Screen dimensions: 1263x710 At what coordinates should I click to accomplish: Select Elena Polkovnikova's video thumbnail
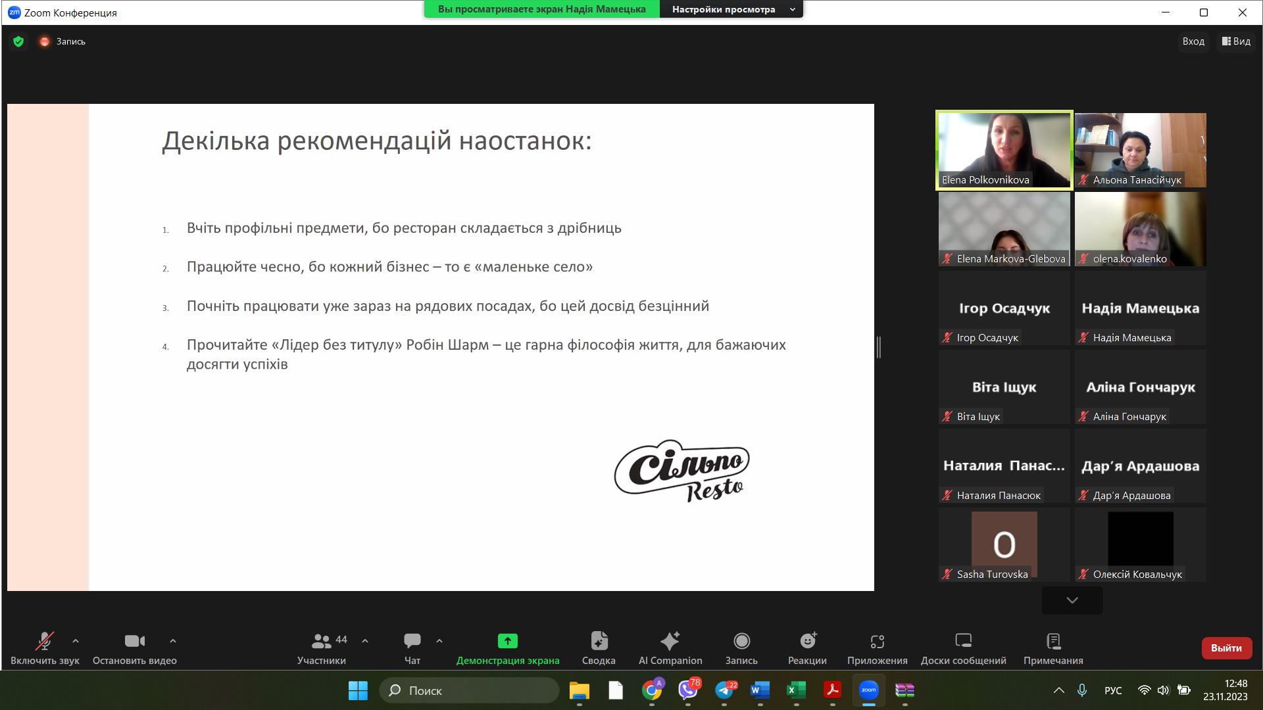(1004, 150)
